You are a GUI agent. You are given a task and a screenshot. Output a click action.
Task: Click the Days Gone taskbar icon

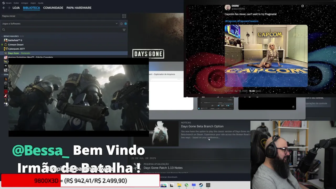click(208, 185)
